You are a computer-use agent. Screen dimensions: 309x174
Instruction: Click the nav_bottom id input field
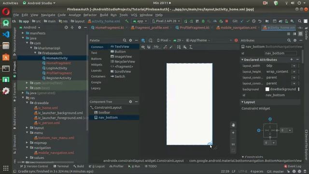pyautogui.click(x=280, y=53)
